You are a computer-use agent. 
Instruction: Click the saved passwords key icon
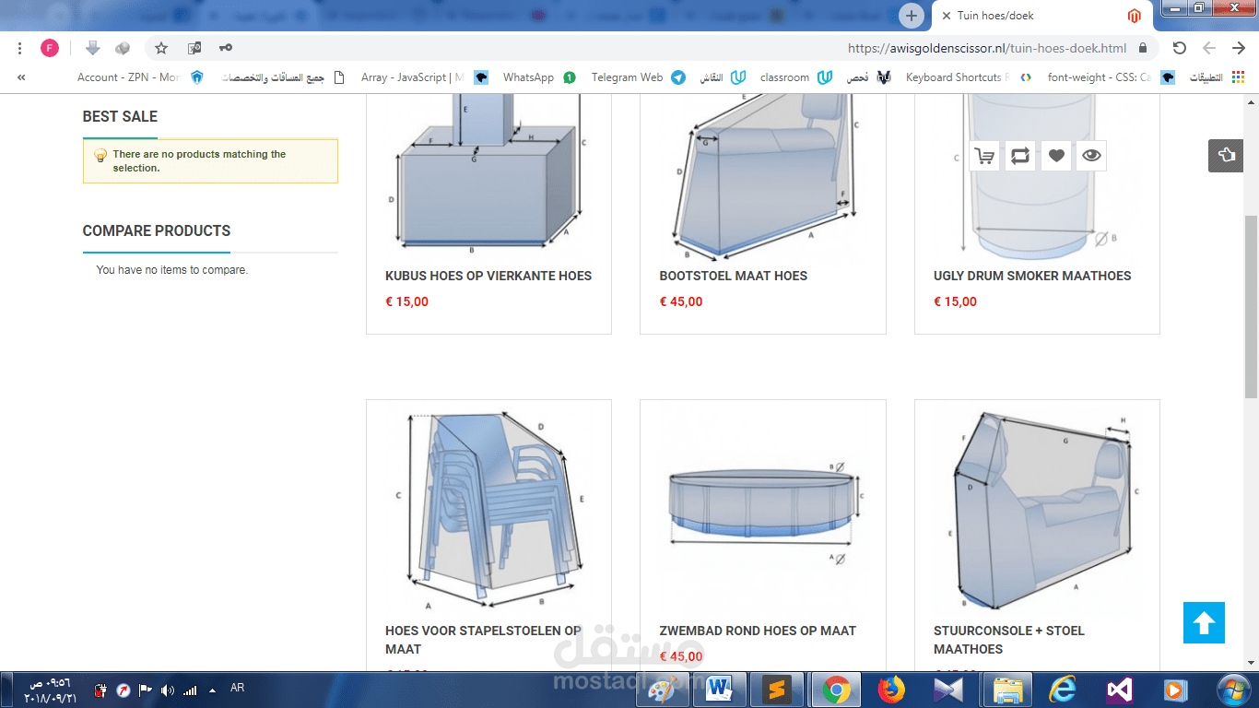click(226, 48)
